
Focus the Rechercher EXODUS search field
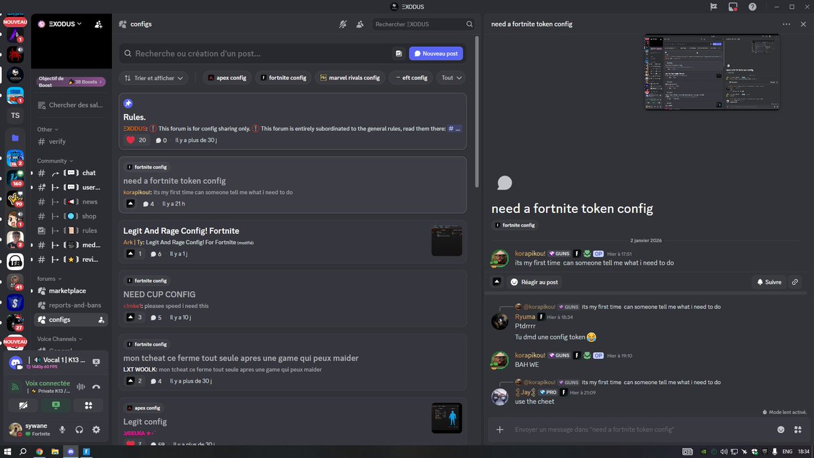[x=423, y=24]
